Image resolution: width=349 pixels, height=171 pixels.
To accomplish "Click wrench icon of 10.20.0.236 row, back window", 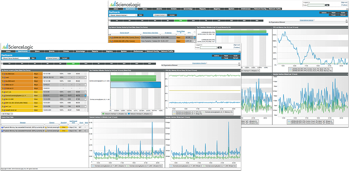I will [110, 38].
